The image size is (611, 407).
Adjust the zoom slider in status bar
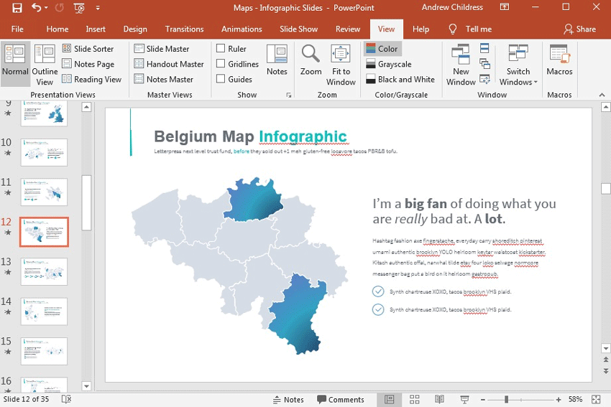pos(506,400)
